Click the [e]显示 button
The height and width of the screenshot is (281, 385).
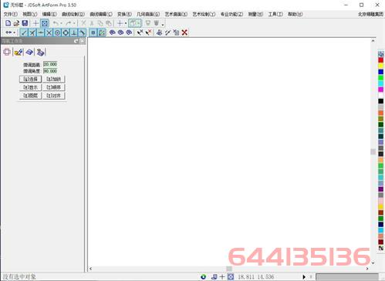(30, 87)
